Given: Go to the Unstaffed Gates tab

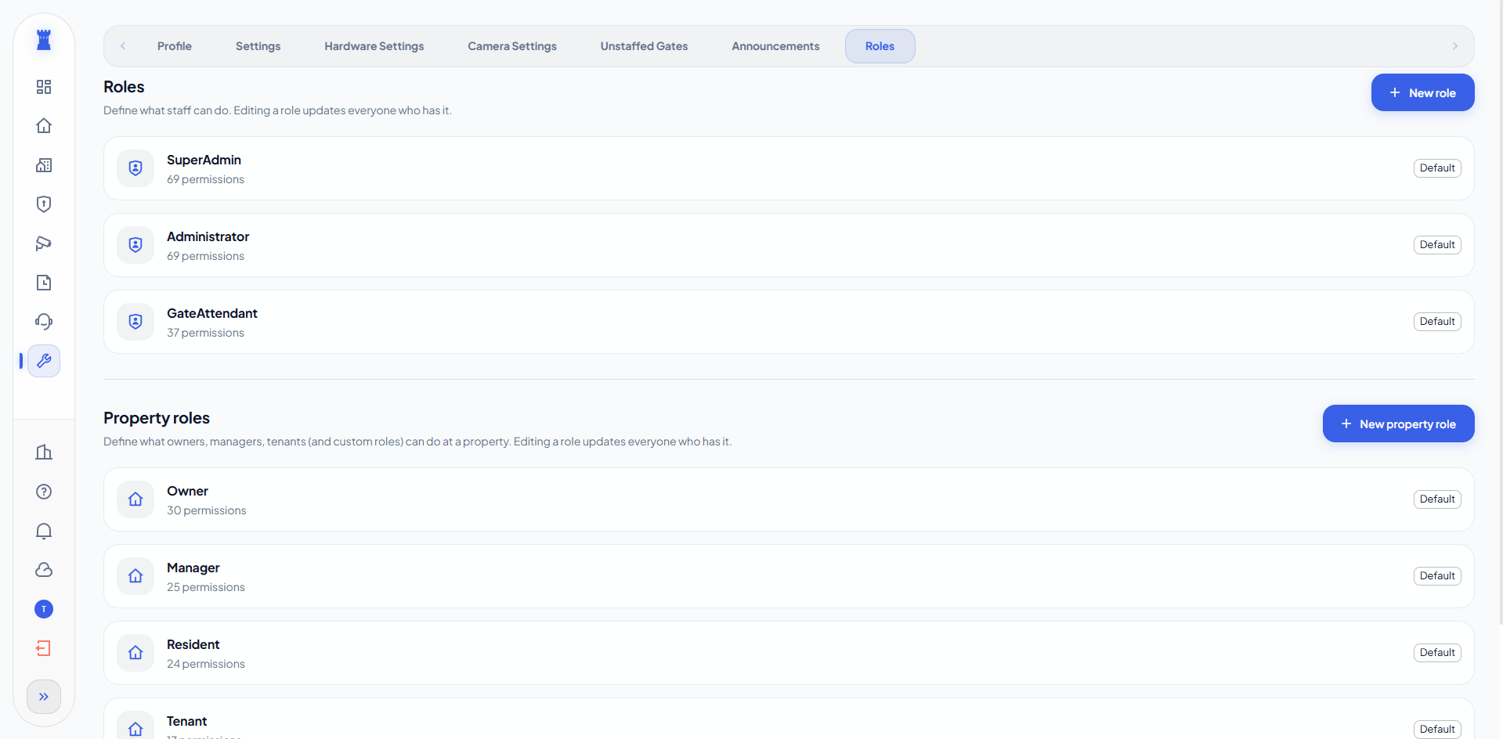Looking at the screenshot, I should click(645, 46).
